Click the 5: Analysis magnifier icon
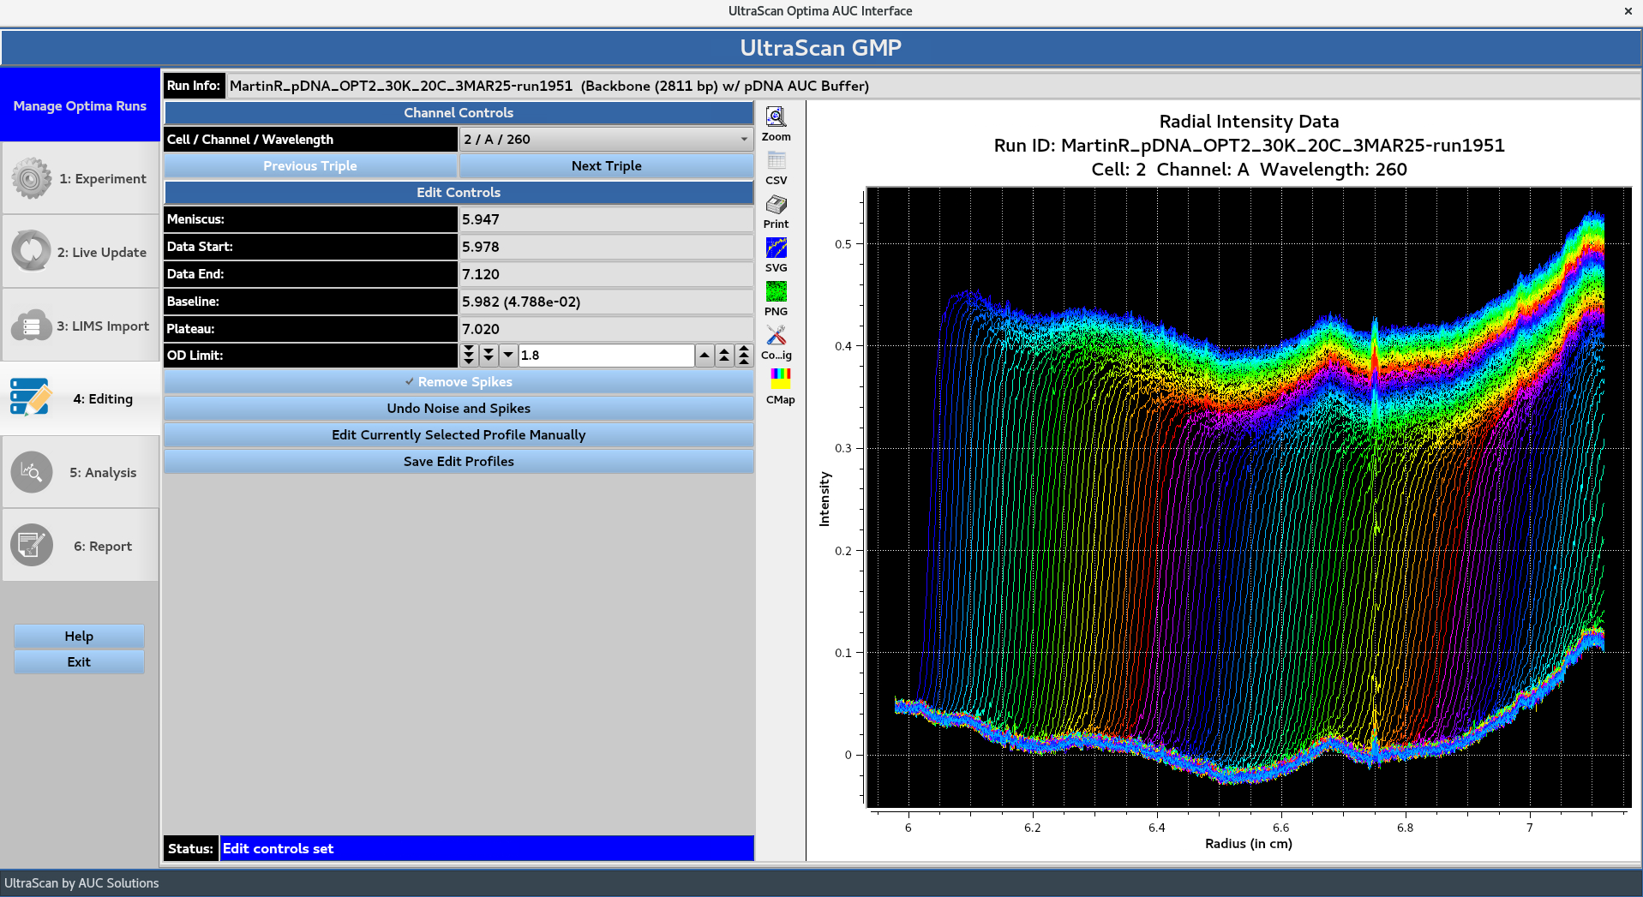Viewport: 1643px width, 897px height. tap(31, 472)
